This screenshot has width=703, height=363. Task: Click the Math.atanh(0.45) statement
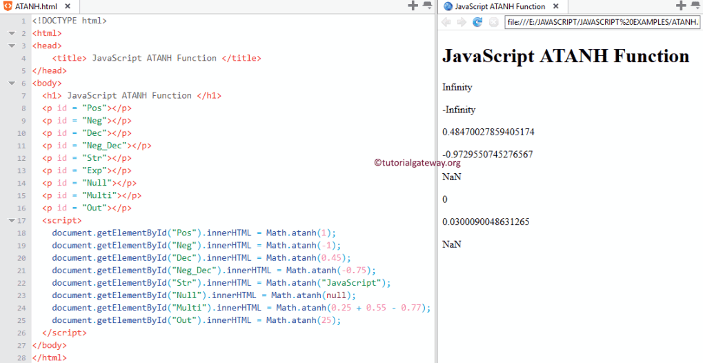[x=201, y=258]
